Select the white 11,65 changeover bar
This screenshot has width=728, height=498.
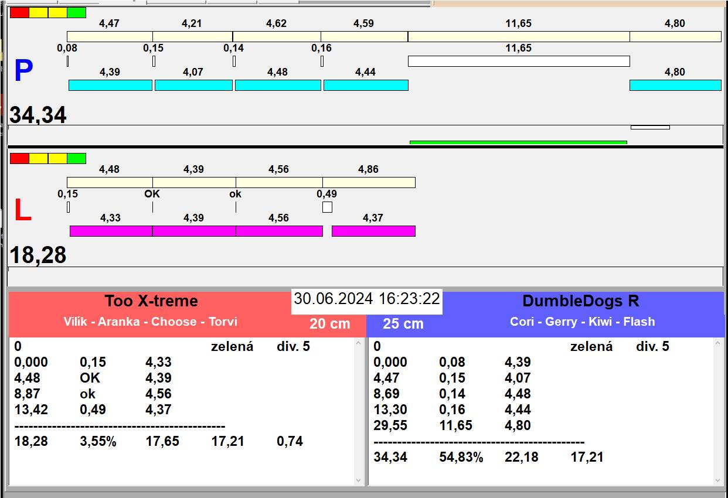click(x=518, y=61)
